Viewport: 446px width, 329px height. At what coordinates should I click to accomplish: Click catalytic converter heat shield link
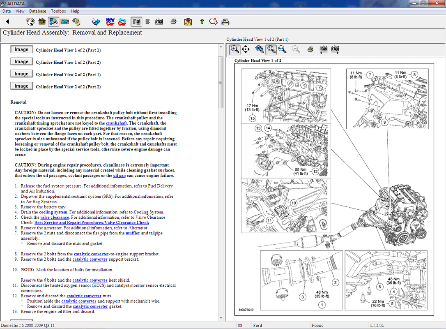point(90,280)
